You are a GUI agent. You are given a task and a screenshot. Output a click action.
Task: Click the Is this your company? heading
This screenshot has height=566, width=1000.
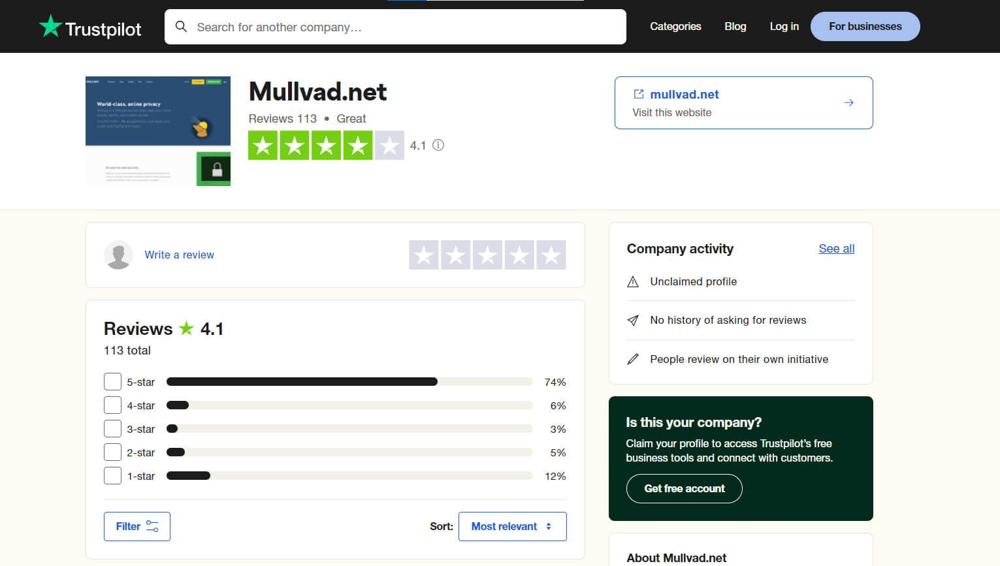tap(694, 422)
